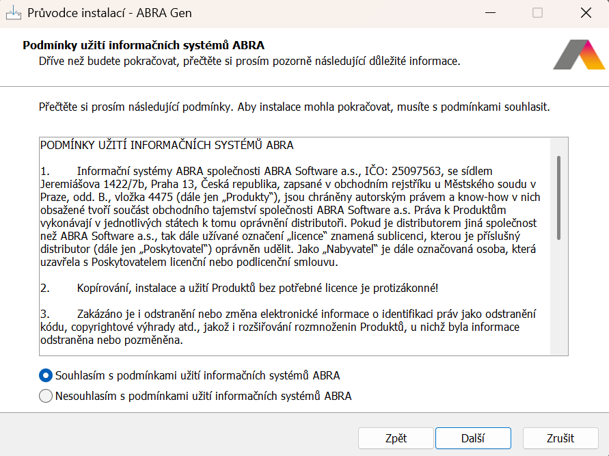This screenshot has width=609, height=456.
Task: Click the Přečtěte si prosím instruction line
Action: pyautogui.click(x=294, y=107)
